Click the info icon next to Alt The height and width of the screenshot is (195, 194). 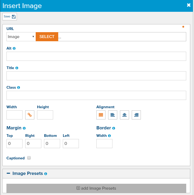(14, 48)
